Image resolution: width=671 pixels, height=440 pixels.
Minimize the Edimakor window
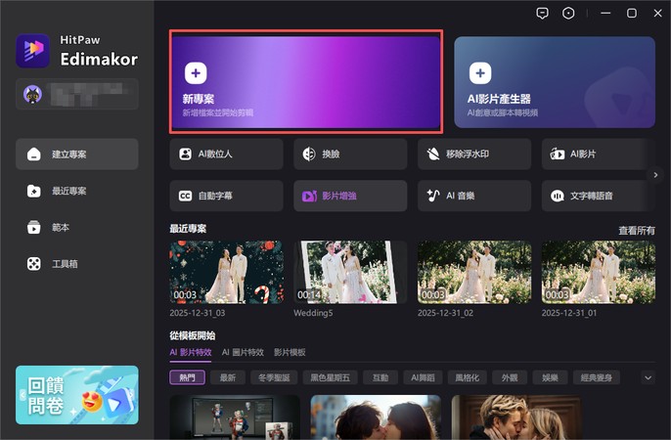[605, 14]
